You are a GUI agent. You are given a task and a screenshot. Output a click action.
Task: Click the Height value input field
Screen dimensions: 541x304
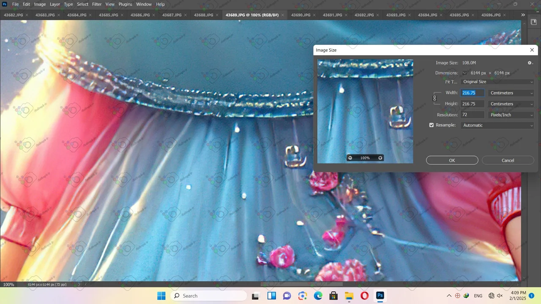[x=472, y=104]
